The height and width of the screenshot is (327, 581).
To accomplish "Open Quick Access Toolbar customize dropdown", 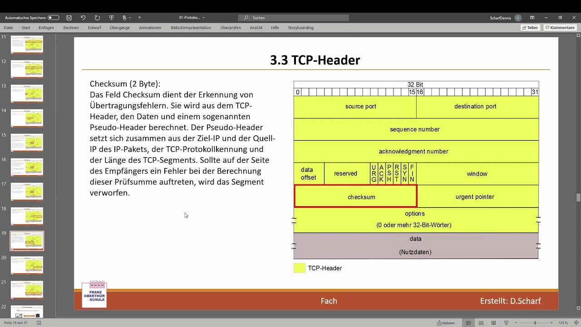I will click(139, 18).
